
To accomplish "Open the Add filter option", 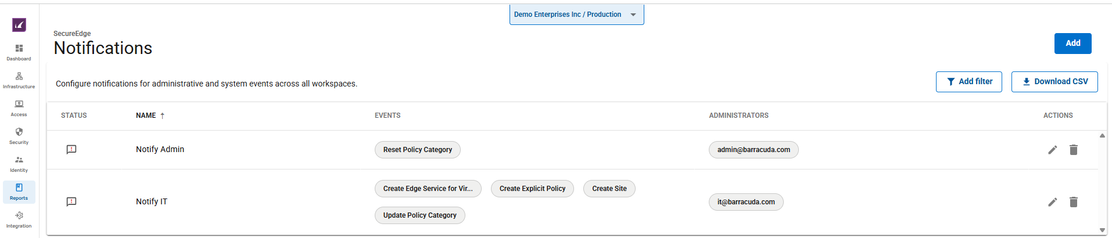I will 968,82.
